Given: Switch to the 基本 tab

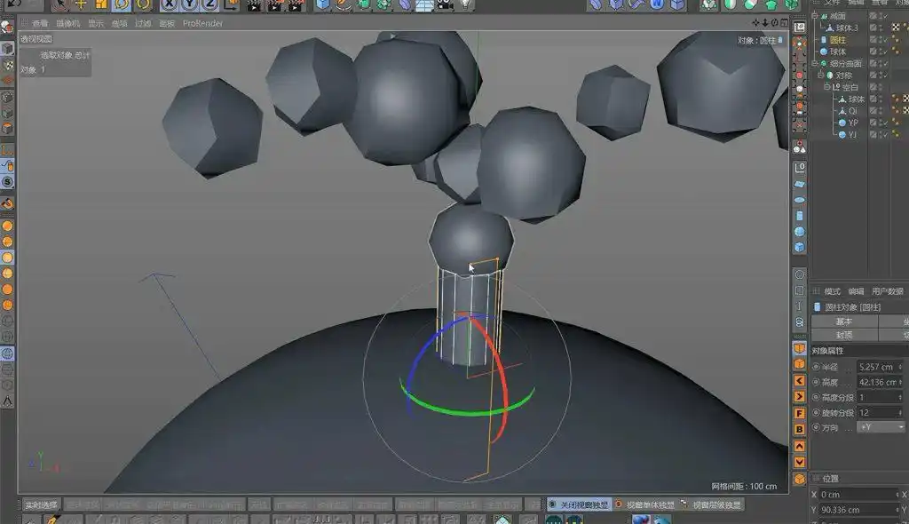Looking at the screenshot, I should (x=844, y=322).
